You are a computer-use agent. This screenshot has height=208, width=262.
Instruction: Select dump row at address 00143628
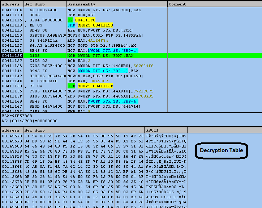tap(94, 157)
